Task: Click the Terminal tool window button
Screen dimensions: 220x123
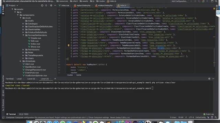Action: tap(11, 114)
